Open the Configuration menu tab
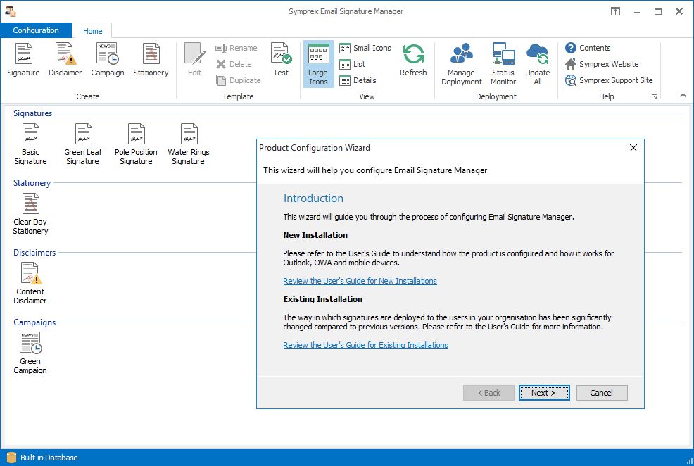The image size is (694, 466). [36, 30]
